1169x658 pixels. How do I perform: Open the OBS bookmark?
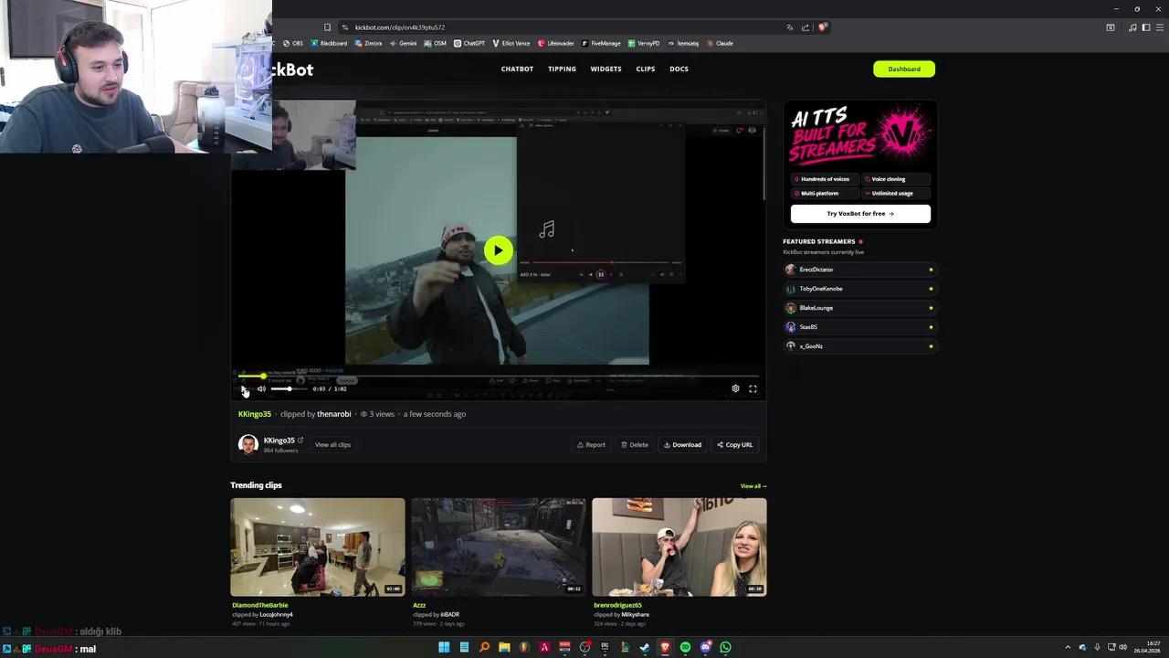pos(293,43)
